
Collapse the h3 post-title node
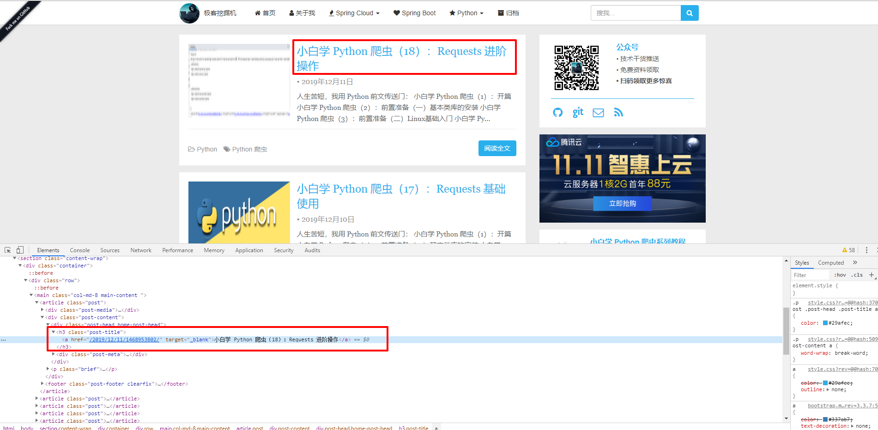click(53, 332)
